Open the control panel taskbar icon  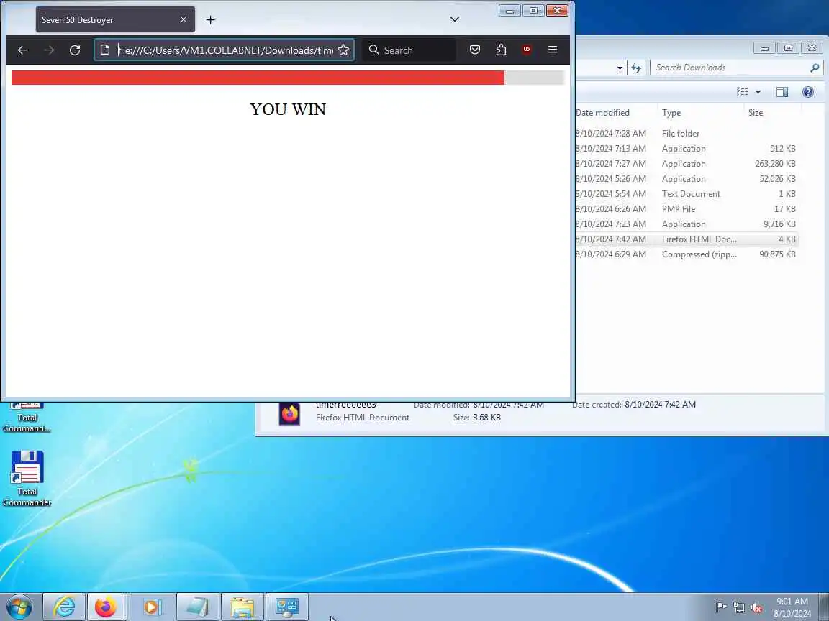[287, 607]
